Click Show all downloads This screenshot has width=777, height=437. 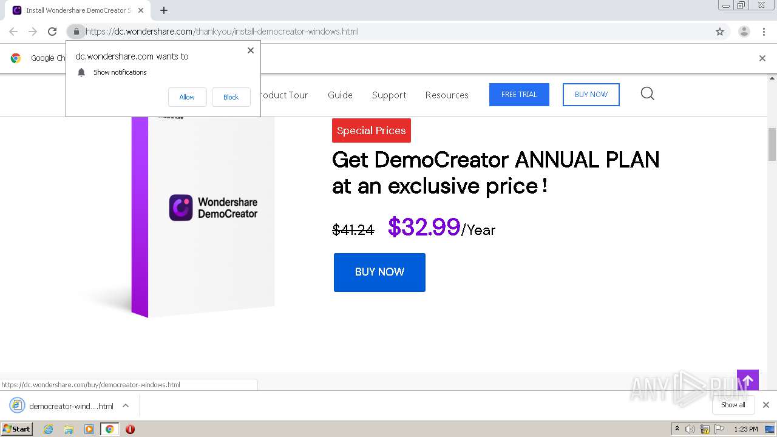tap(733, 405)
